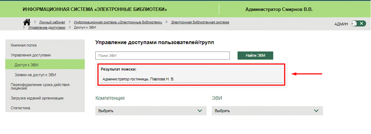Open Управление доступами breadcrumb link
Screen dimensions: 371x134
[47, 28]
